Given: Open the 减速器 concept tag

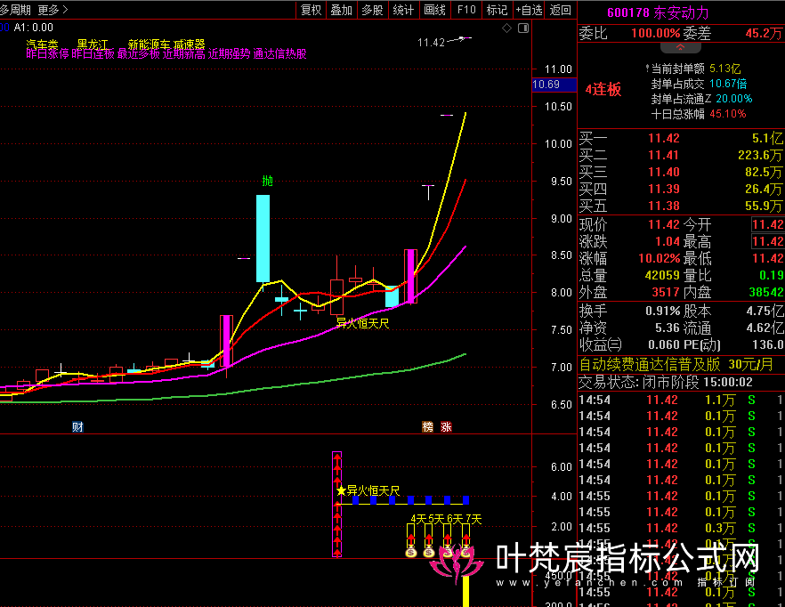Looking at the screenshot, I should click(190, 45).
